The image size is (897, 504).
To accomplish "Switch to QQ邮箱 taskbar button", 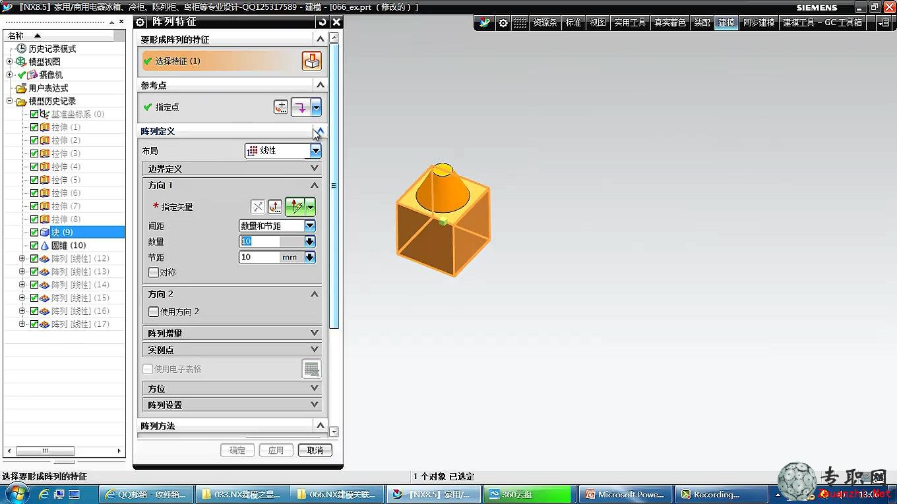I will coord(146,494).
